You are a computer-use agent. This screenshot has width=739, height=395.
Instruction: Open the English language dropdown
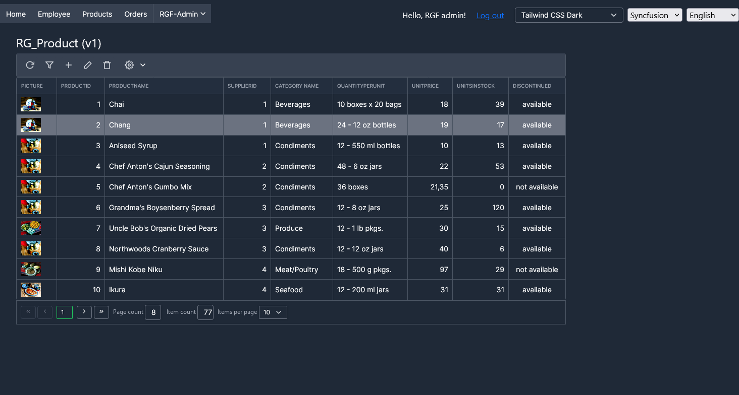pyautogui.click(x=712, y=15)
